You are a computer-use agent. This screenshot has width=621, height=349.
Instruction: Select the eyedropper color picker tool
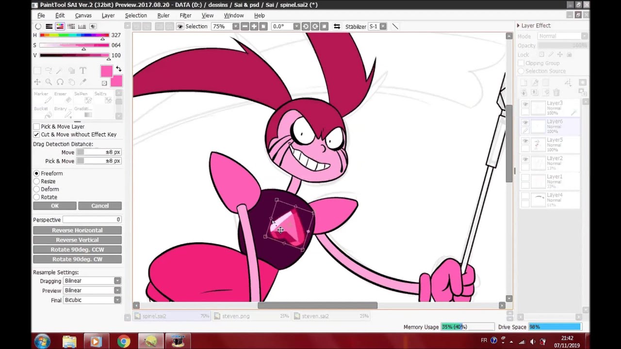pos(82,82)
